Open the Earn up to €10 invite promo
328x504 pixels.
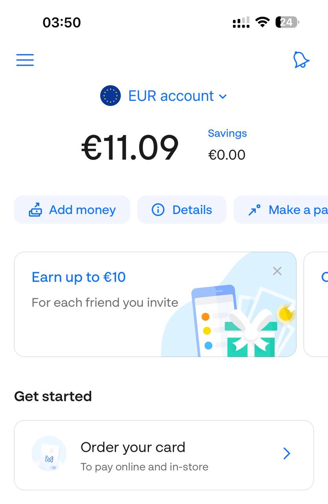click(x=155, y=304)
